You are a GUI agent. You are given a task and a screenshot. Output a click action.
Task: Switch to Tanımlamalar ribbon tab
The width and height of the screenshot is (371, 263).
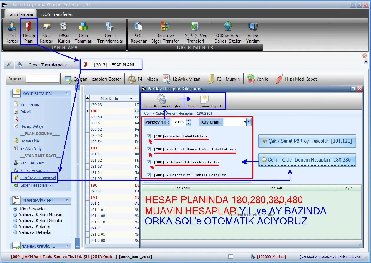(x=21, y=14)
